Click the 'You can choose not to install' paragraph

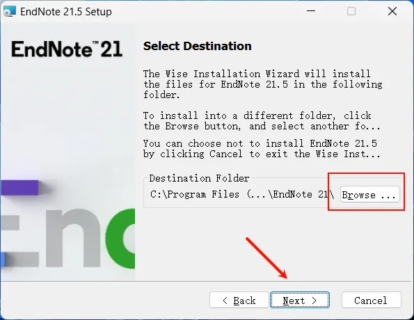coord(262,149)
